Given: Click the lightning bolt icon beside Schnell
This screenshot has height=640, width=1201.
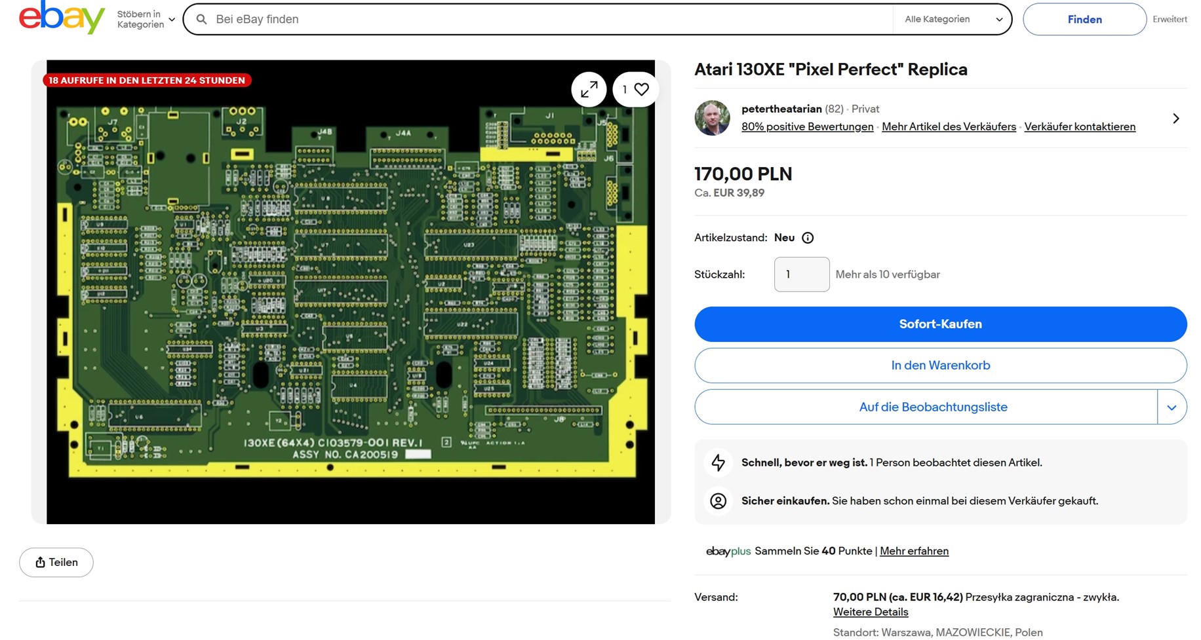Looking at the screenshot, I should pos(719,462).
